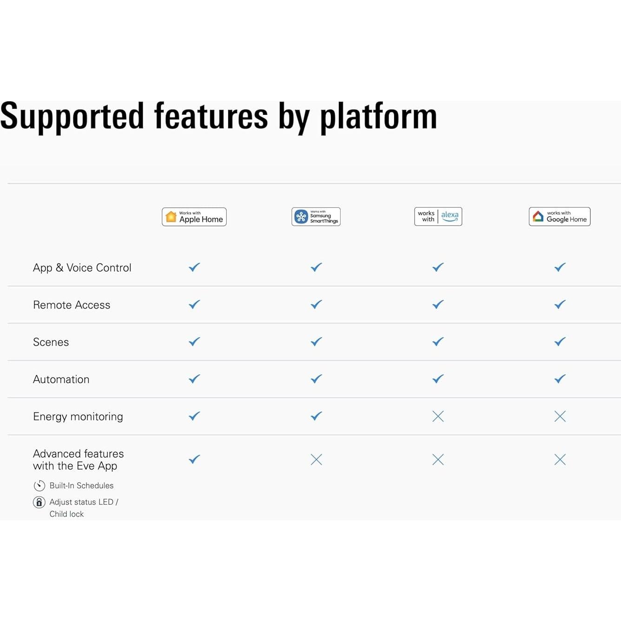This screenshot has height=621, width=621.
Task: Click the Supported features by platform heading
Action: pyautogui.click(x=218, y=116)
